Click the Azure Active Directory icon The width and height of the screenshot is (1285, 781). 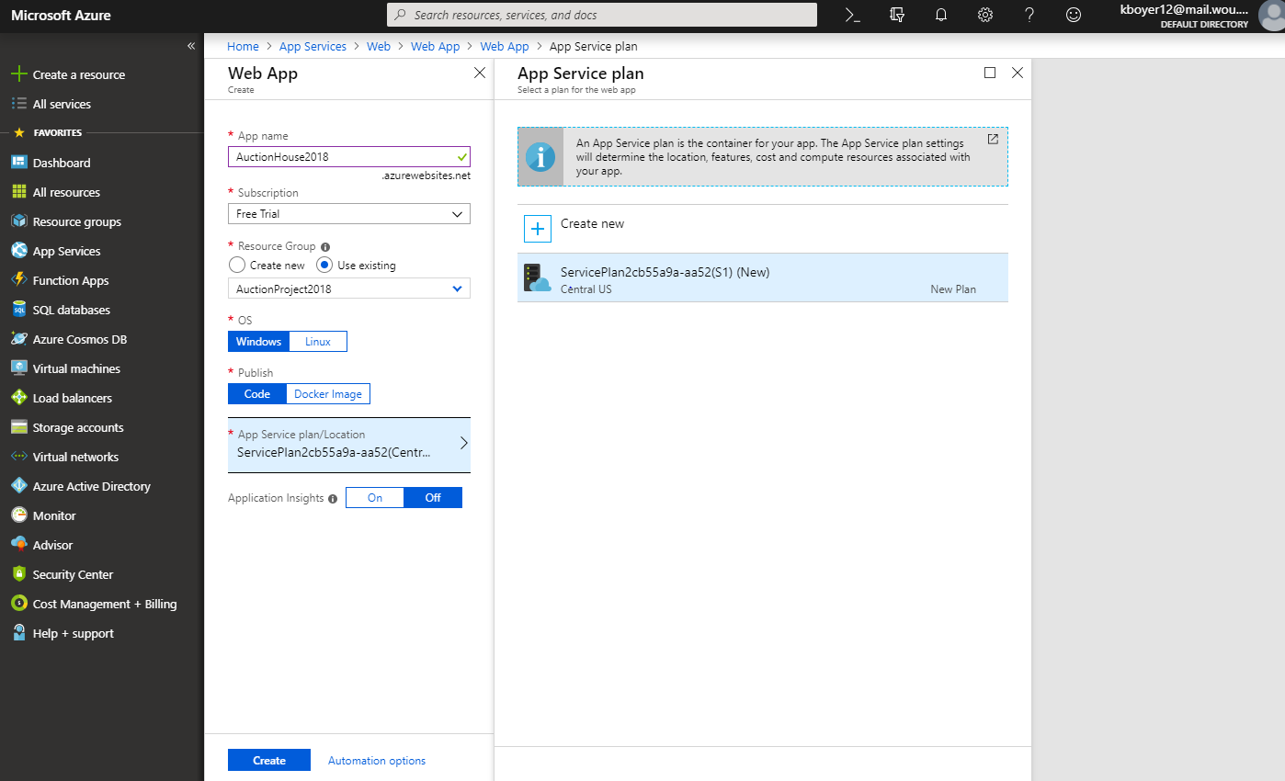tap(18, 486)
